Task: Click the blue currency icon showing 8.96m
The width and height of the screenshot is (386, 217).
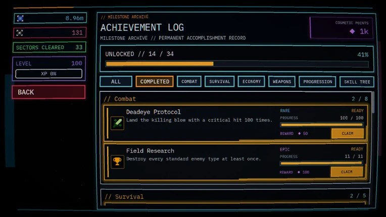Action: pyautogui.click(x=20, y=19)
